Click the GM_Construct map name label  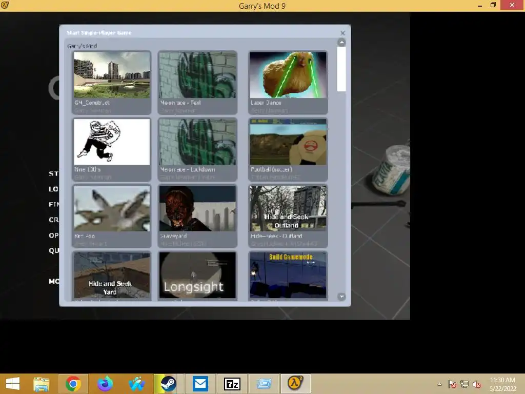[x=92, y=103]
